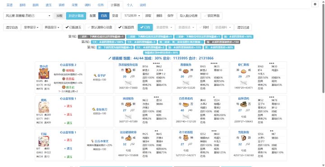Click the 白玉水果叉 fork equipment icon

92,141
